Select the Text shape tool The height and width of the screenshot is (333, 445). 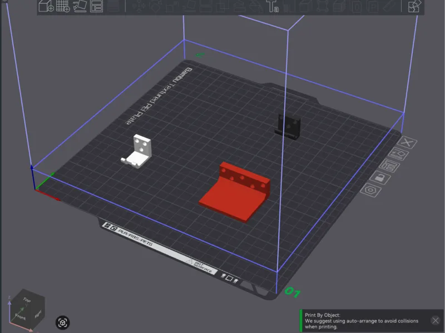pos(272,6)
